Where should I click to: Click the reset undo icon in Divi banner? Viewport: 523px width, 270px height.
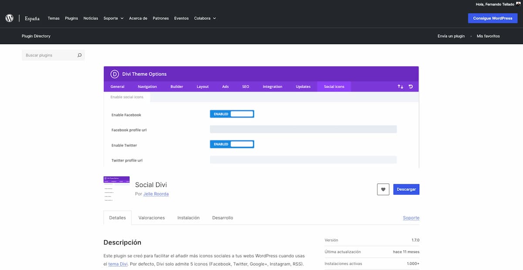411,87
